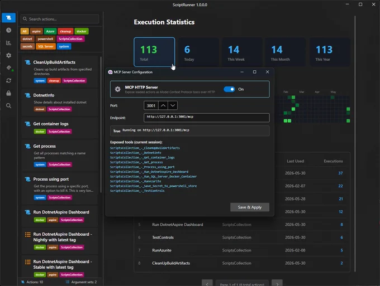The image size is (380, 286).
Task: Filter actions by the secrets tag
Action: click(27, 46)
